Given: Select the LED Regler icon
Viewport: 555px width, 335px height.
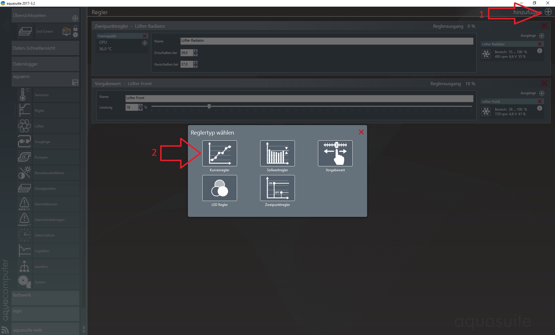Looking at the screenshot, I should click(x=219, y=188).
